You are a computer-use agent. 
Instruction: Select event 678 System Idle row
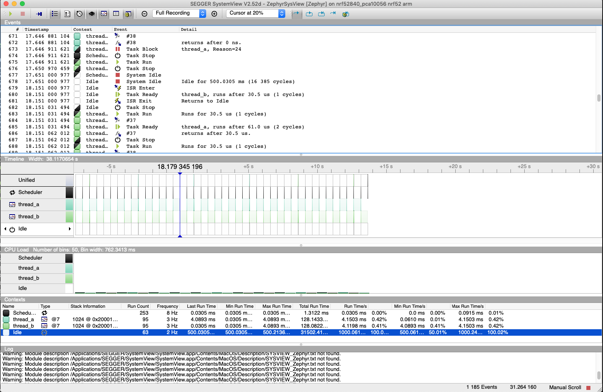(144, 81)
